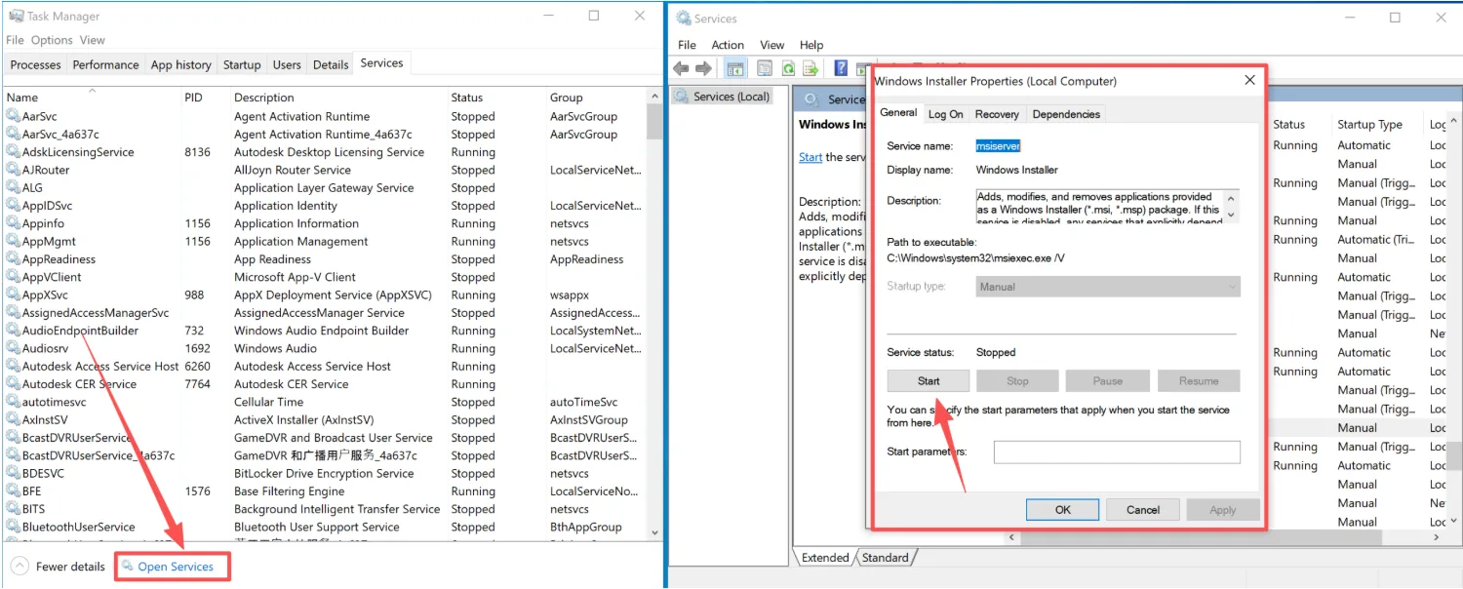Click the Refresh icon in Services toolbar
This screenshot has height=589, width=1463.
[787, 68]
